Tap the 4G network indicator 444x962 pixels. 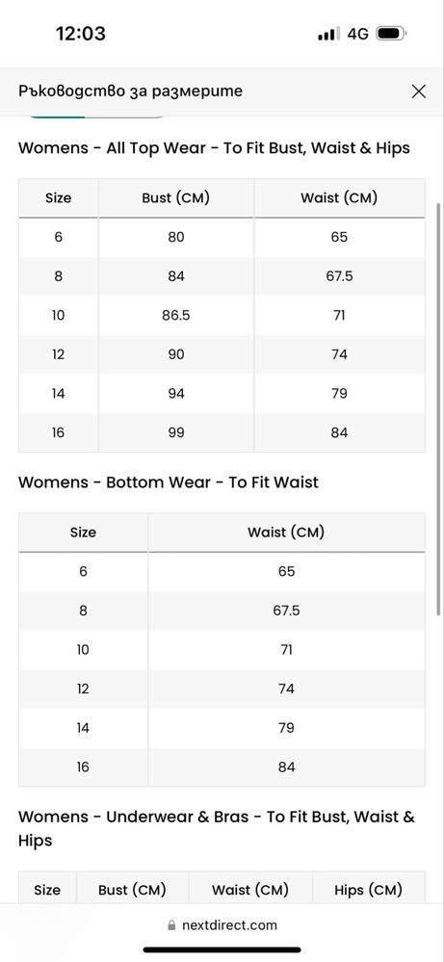click(357, 35)
